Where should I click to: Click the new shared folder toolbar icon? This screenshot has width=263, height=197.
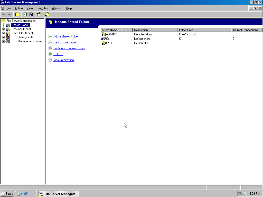pyautogui.click(x=47, y=14)
